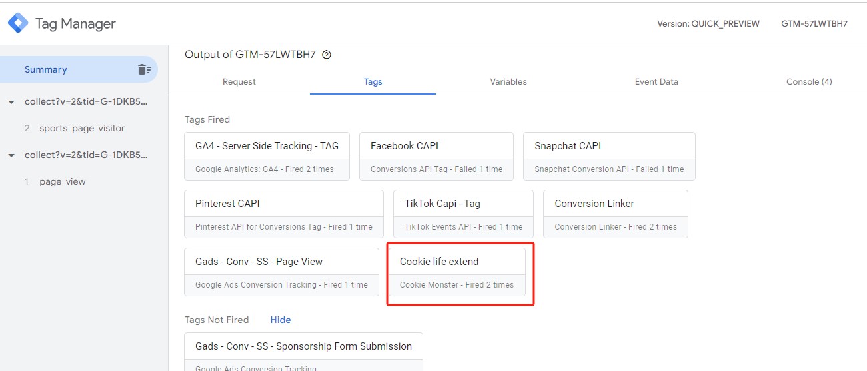Open the GA4 - Server Side Tracking tag card

point(267,156)
